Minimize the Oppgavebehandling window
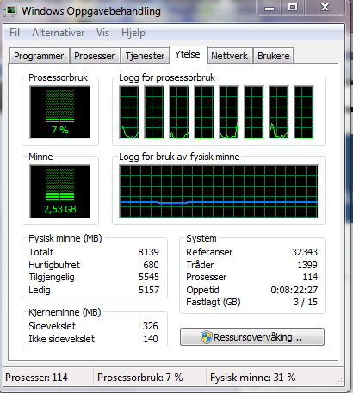This screenshot has width=353, height=393. (x=269, y=8)
